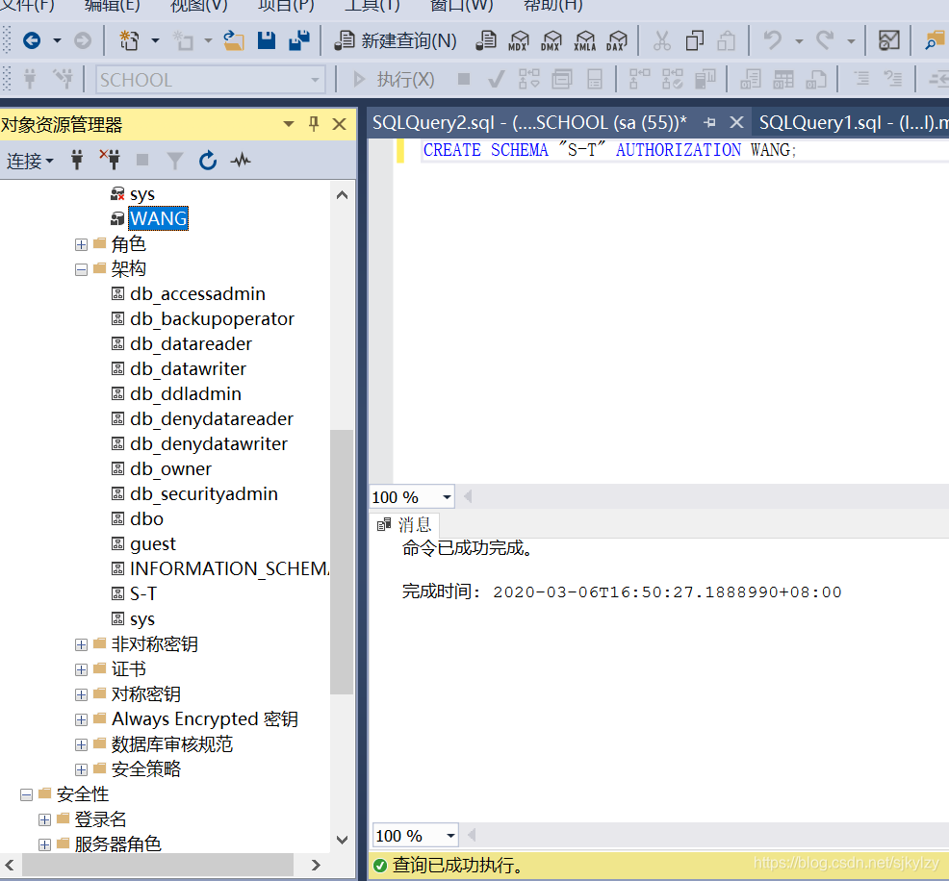949x881 pixels.
Task: Click the XMLA query icon
Action: [x=584, y=40]
